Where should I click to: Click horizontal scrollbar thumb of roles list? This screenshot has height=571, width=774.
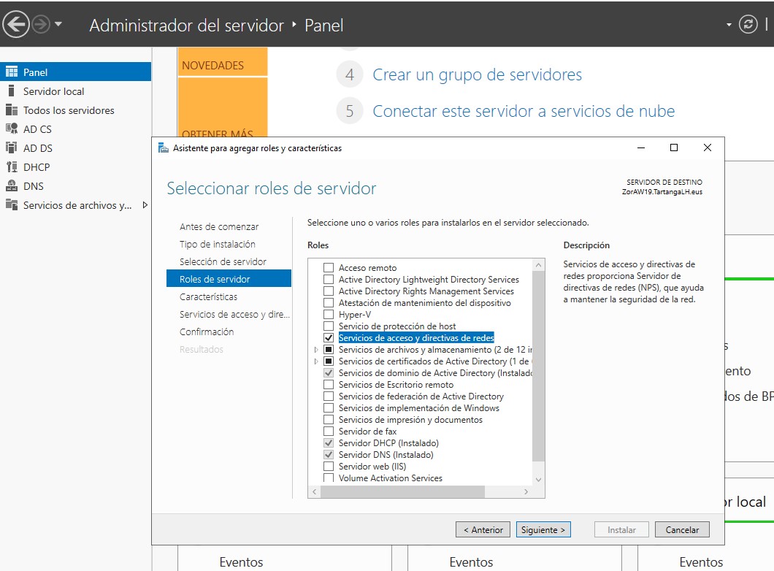(x=403, y=491)
